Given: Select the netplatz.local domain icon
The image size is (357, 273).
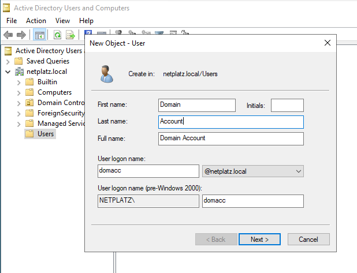Looking at the screenshot, I should [x=19, y=72].
